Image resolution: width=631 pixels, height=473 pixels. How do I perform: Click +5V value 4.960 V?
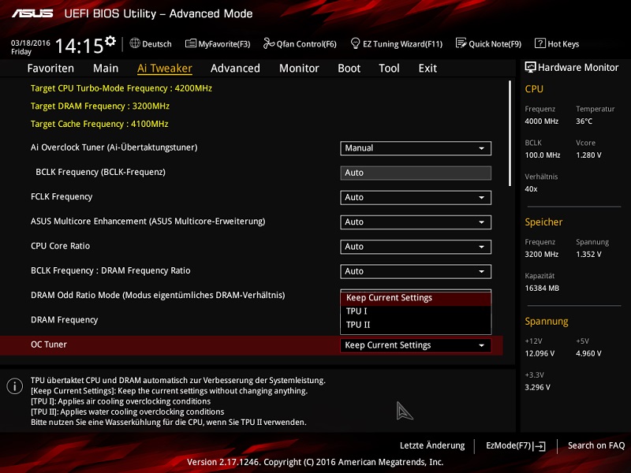point(588,353)
